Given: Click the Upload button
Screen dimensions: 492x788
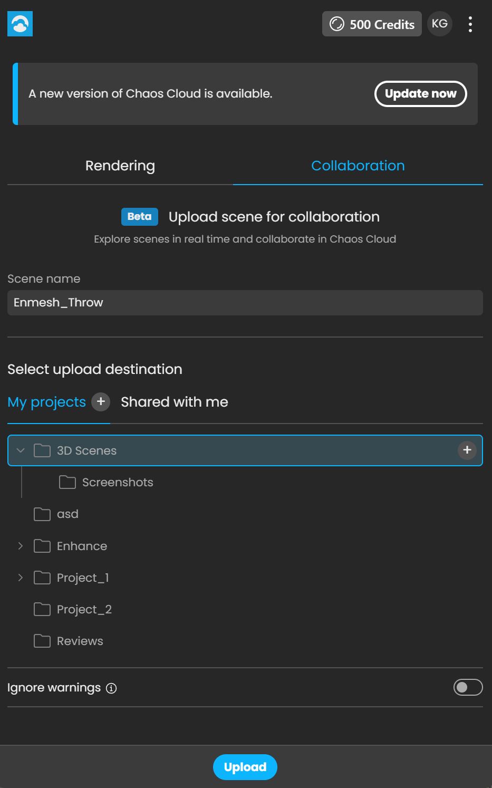Looking at the screenshot, I should pos(245,767).
